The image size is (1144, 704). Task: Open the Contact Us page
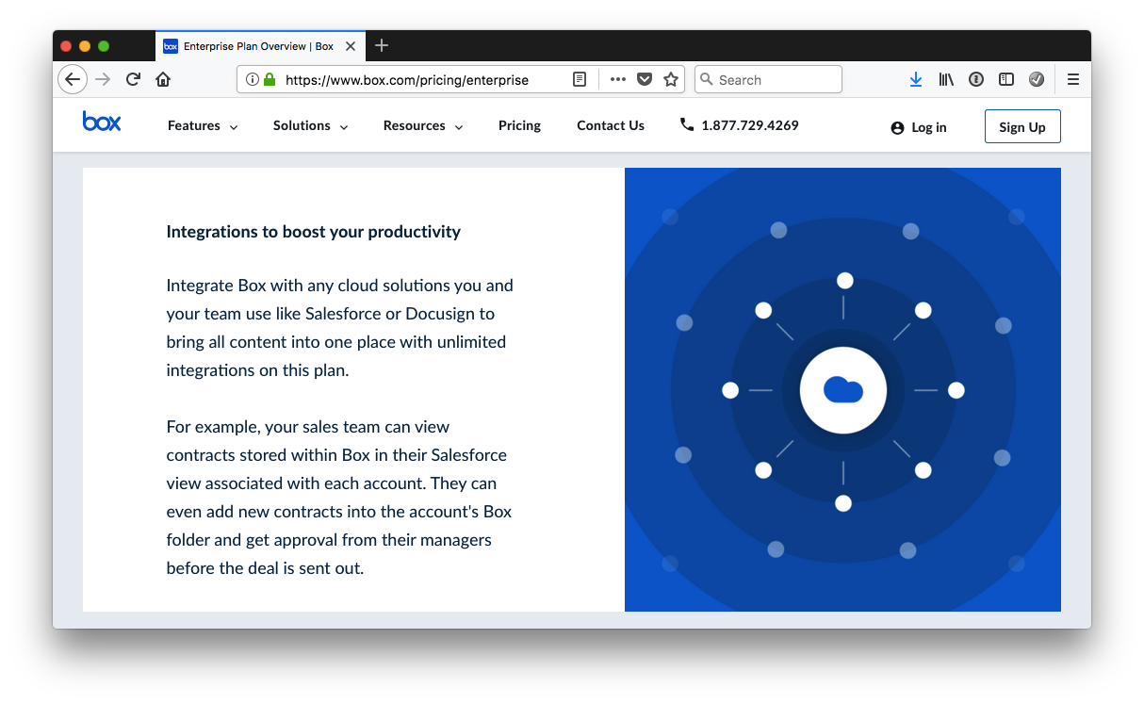coord(611,125)
